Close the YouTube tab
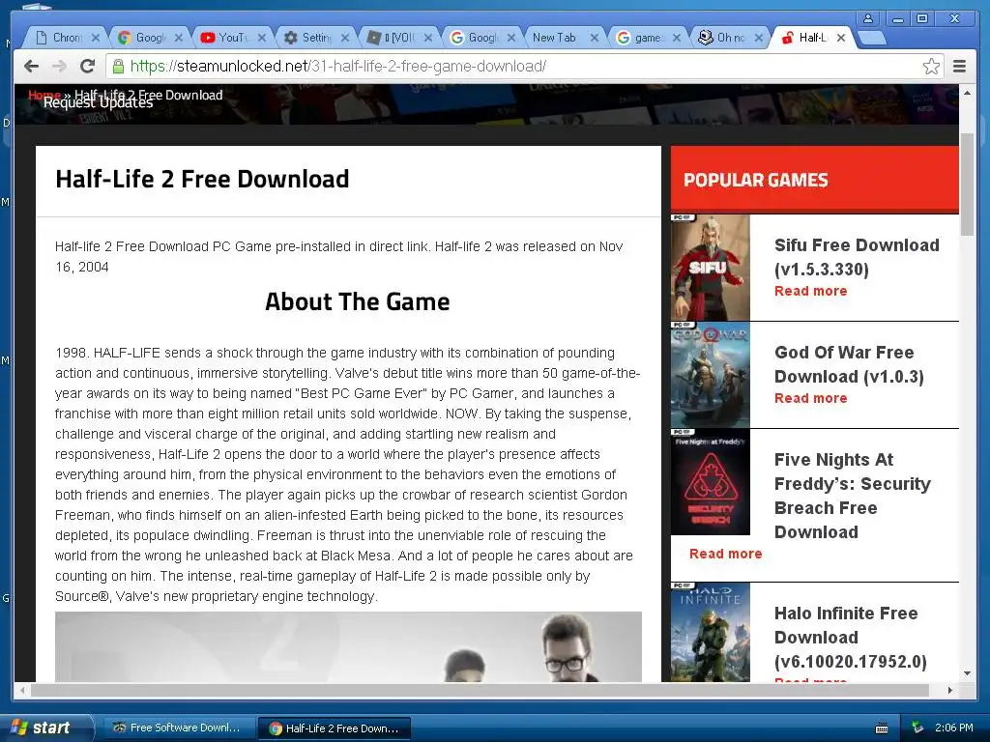The height and width of the screenshot is (742, 990). (x=262, y=38)
